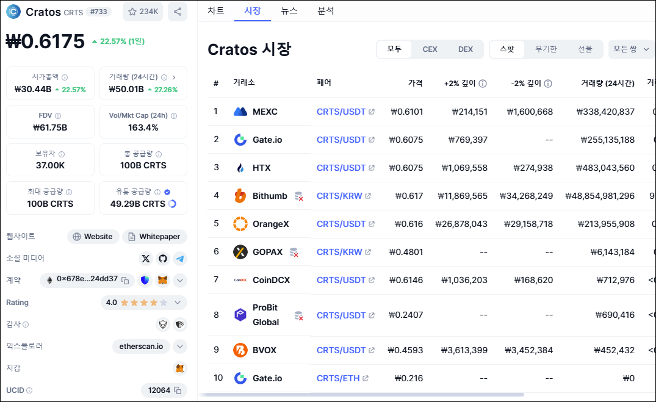The height and width of the screenshot is (402, 656).
Task: Copy UCID 12064 icon
Action: pos(178,390)
